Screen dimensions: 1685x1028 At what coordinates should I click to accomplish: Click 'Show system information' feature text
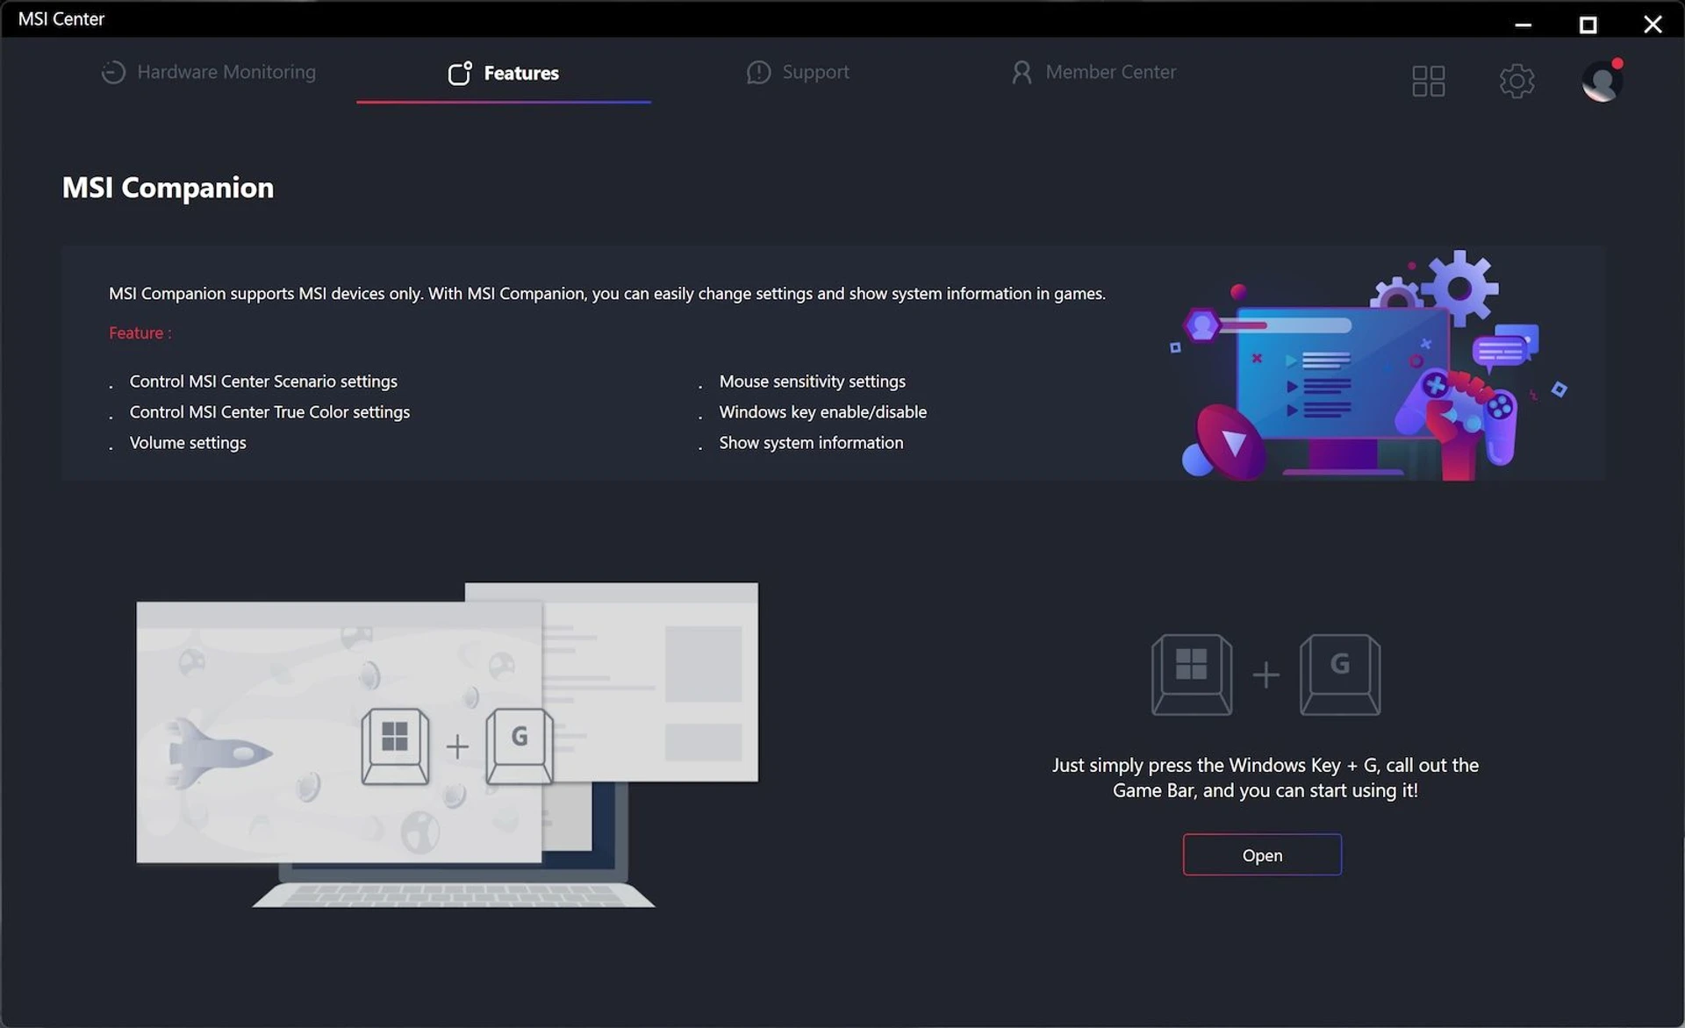811,443
